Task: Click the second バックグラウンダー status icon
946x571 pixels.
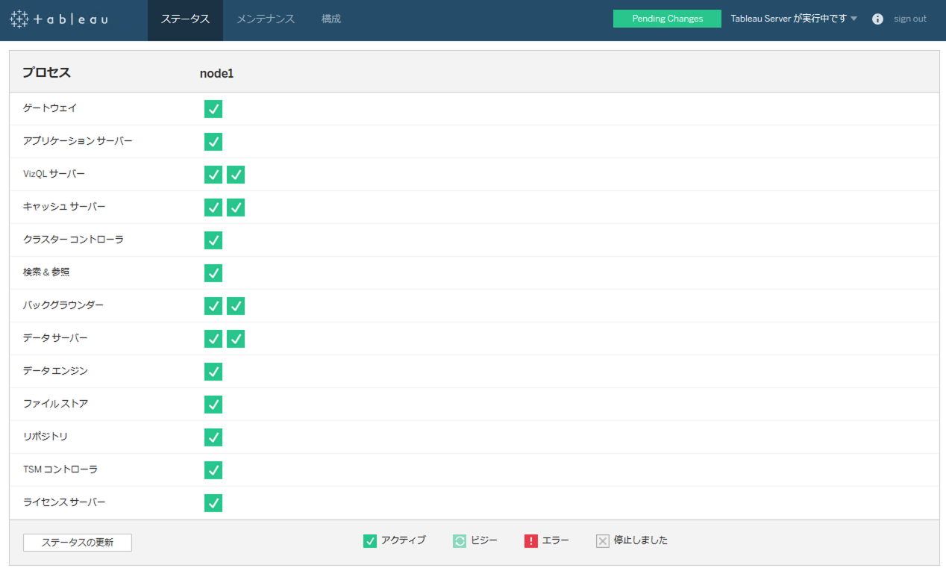Action: point(236,305)
